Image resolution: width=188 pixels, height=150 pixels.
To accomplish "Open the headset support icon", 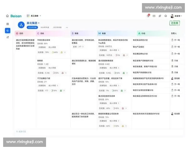I will [x=165, y=16].
